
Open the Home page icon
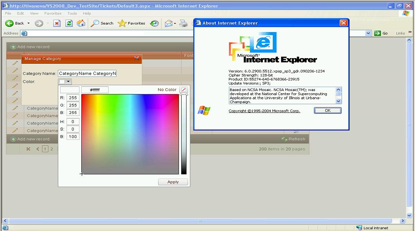click(x=81, y=23)
